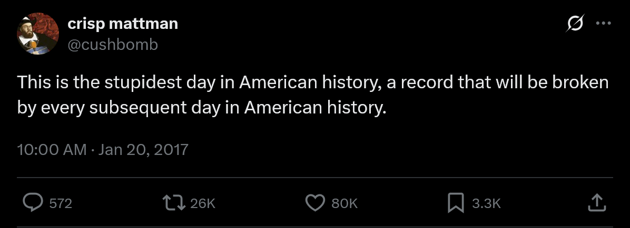Open the Grok slashed-circle icon
Image resolution: width=630 pixels, height=228 pixels.
coord(575,24)
